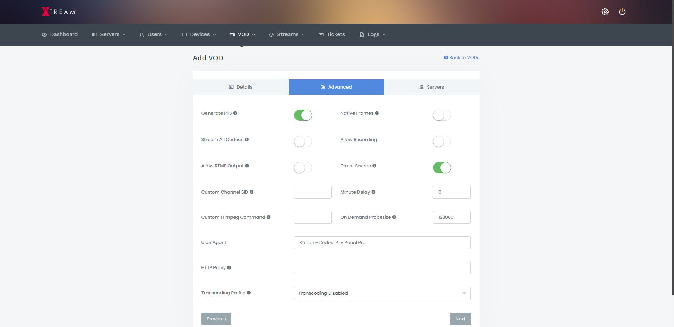Disable the Direct Source toggle
The height and width of the screenshot is (327, 674).
point(442,168)
